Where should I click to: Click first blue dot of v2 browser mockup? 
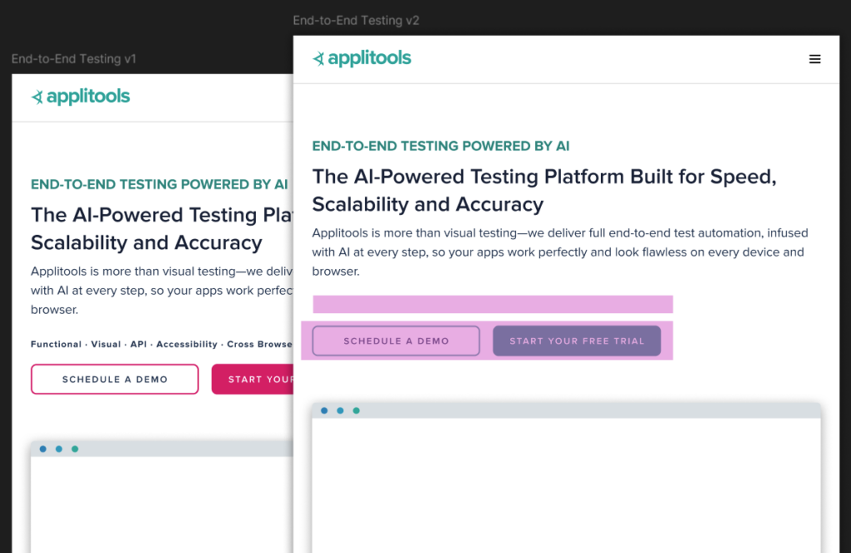(324, 410)
